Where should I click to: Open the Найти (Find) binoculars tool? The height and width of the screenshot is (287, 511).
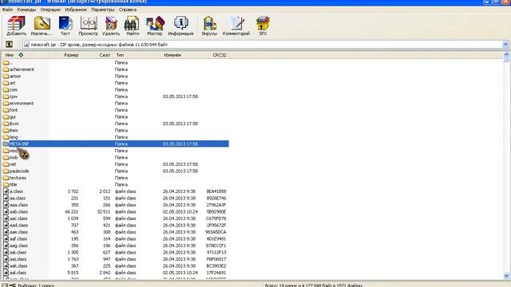tap(133, 26)
